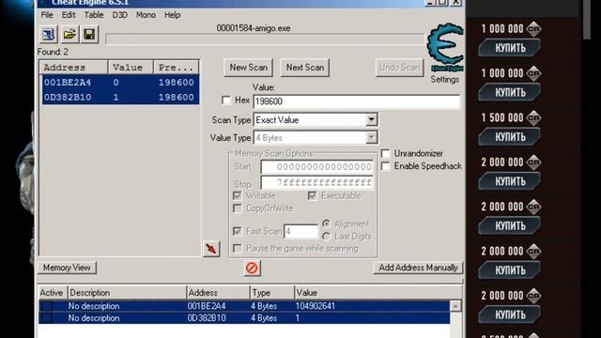Click the floppy disk save icon

pyautogui.click(x=89, y=35)
